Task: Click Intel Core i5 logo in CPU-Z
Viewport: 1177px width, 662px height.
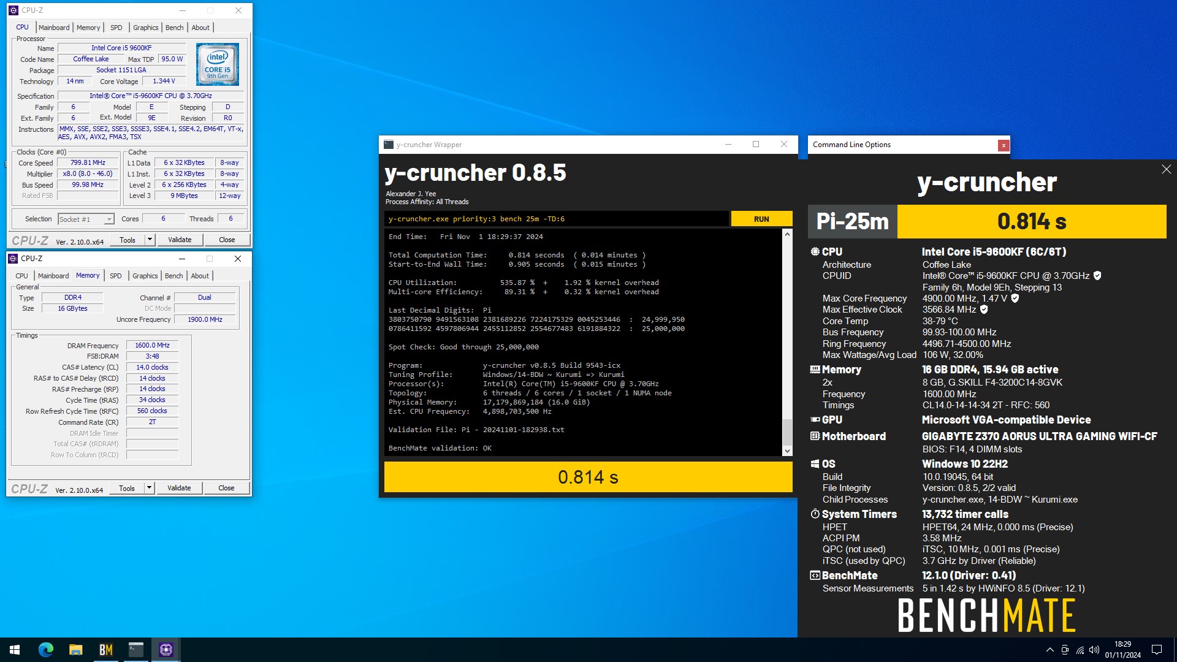Action: [x=218, y=64]
